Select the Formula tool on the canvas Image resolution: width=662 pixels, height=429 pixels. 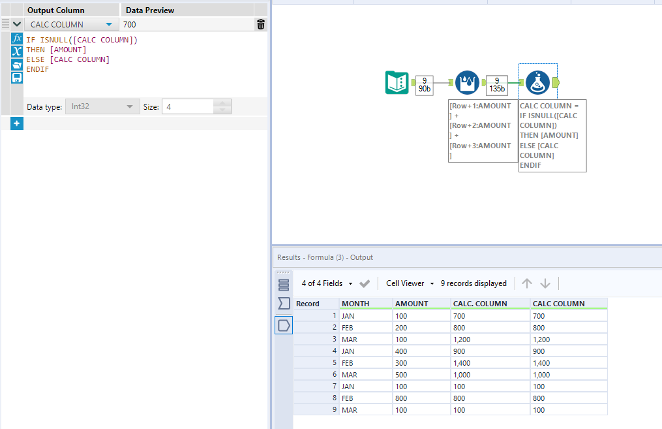click(537, 81)
